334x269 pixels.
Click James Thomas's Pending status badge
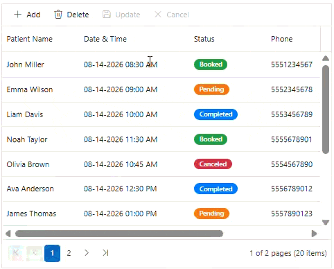pos(211,214)
